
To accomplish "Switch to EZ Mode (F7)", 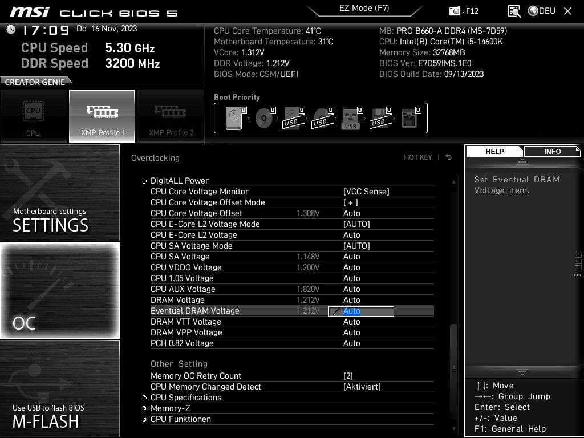I will coord(364,8).
